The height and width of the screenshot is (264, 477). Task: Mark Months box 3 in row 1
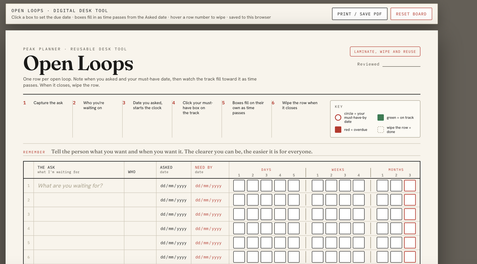pos(410,186)
